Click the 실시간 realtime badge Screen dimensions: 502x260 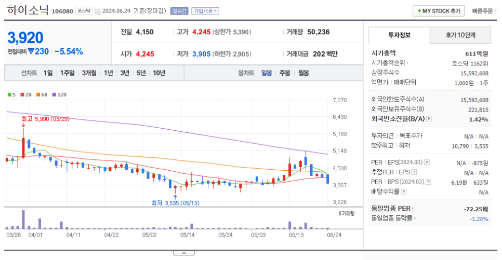[179, 11]
